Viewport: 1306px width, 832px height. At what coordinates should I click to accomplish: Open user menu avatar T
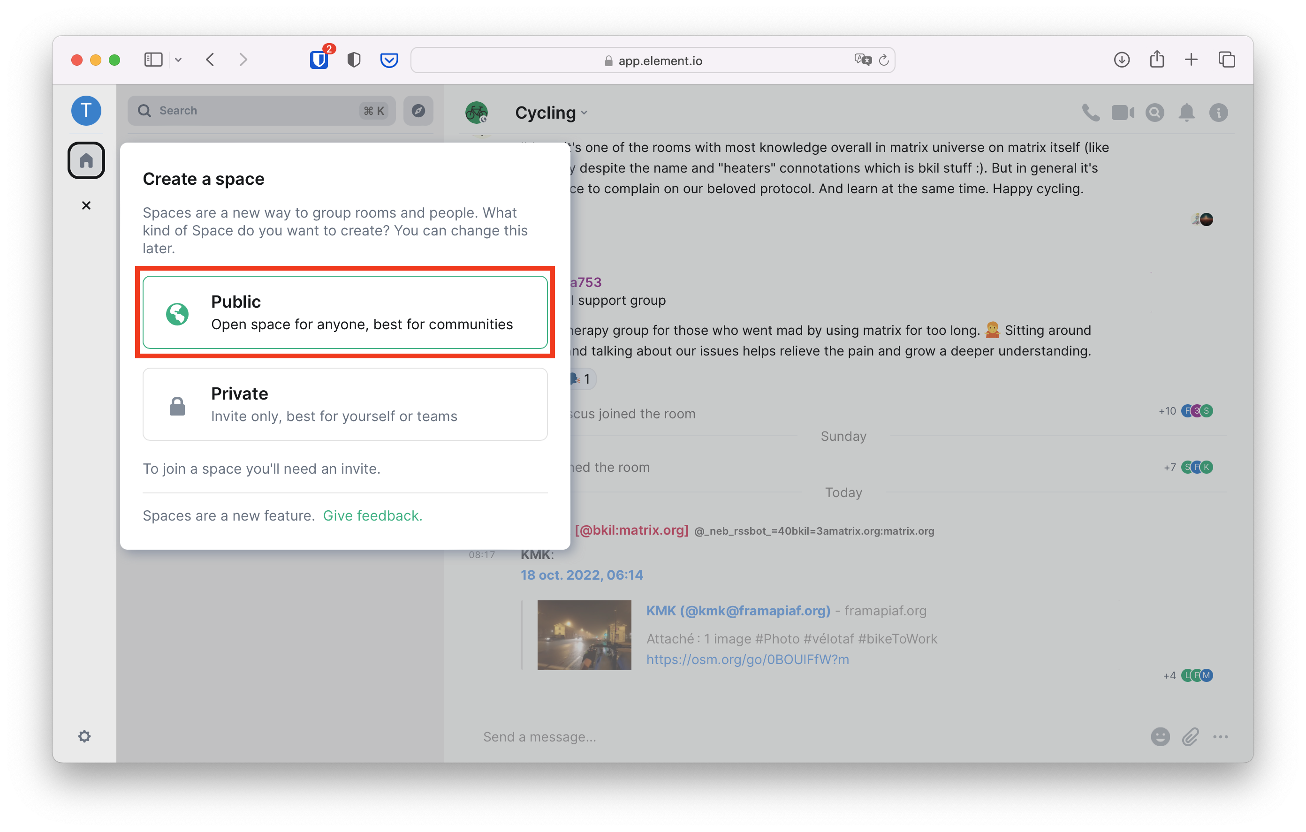[x=86, y=111]
